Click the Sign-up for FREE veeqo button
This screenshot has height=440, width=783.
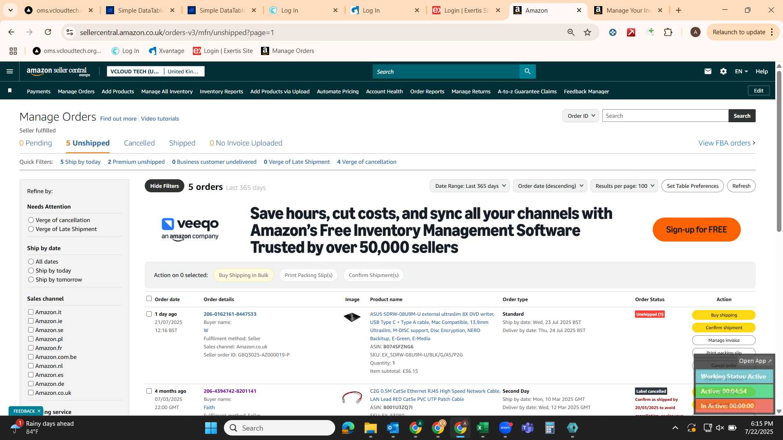[x=696, y=229]
